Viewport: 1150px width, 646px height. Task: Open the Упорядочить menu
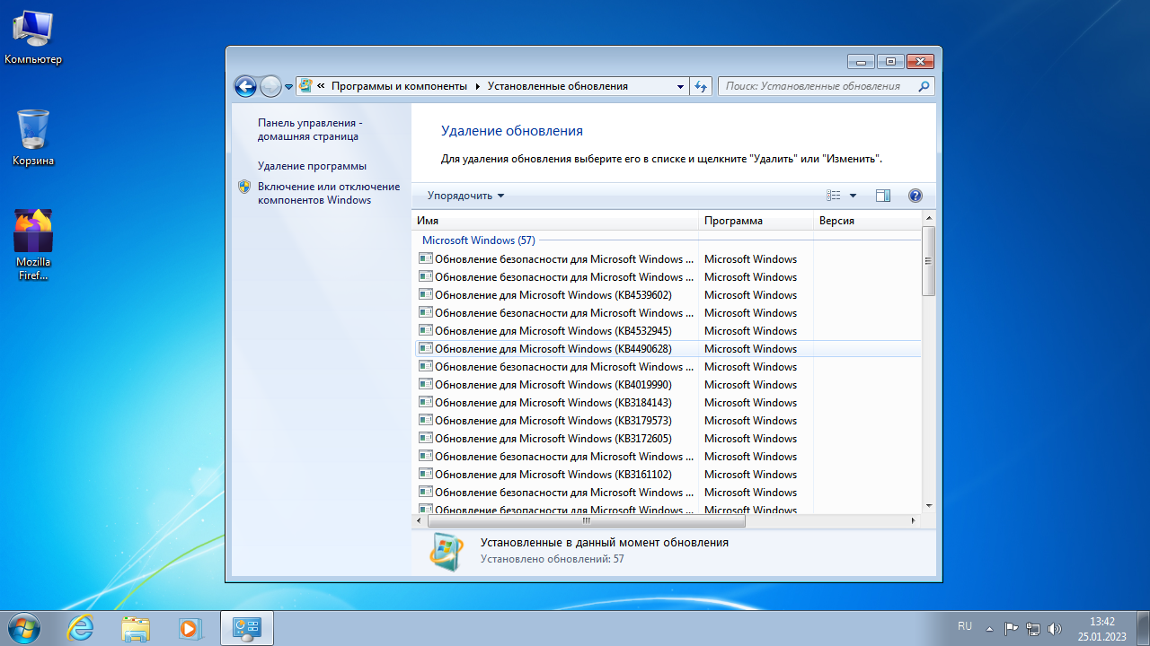pos(465,196)
